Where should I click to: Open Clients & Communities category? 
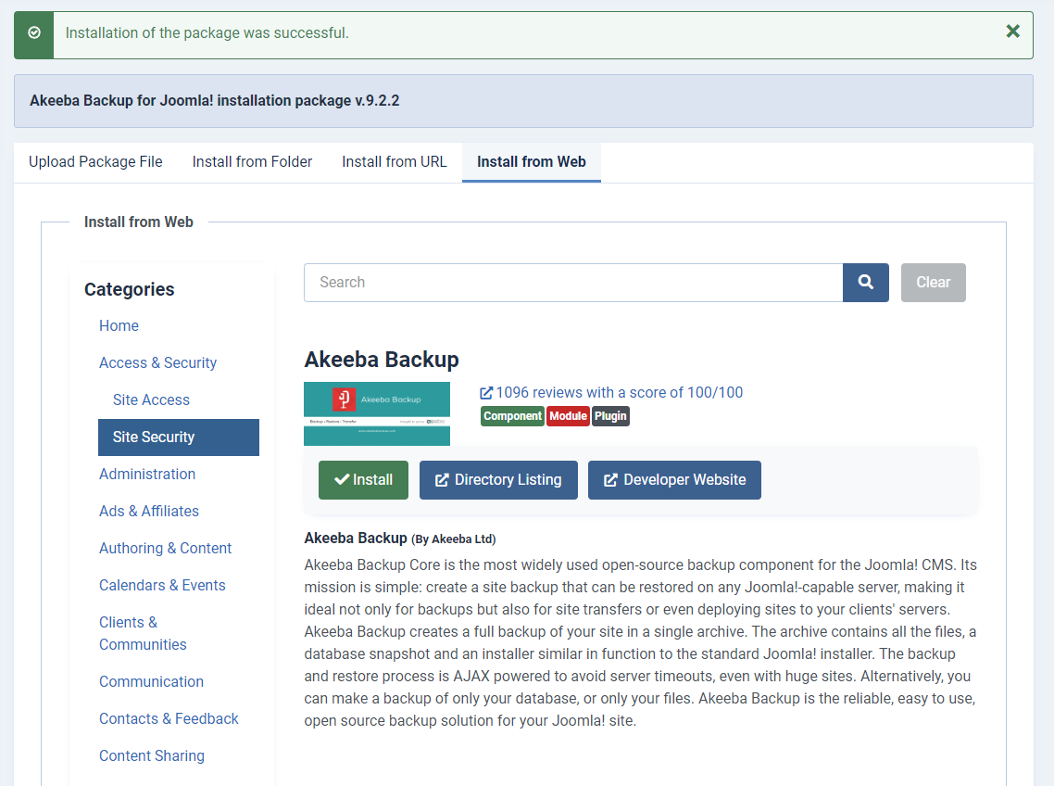[x=143, y=633]
